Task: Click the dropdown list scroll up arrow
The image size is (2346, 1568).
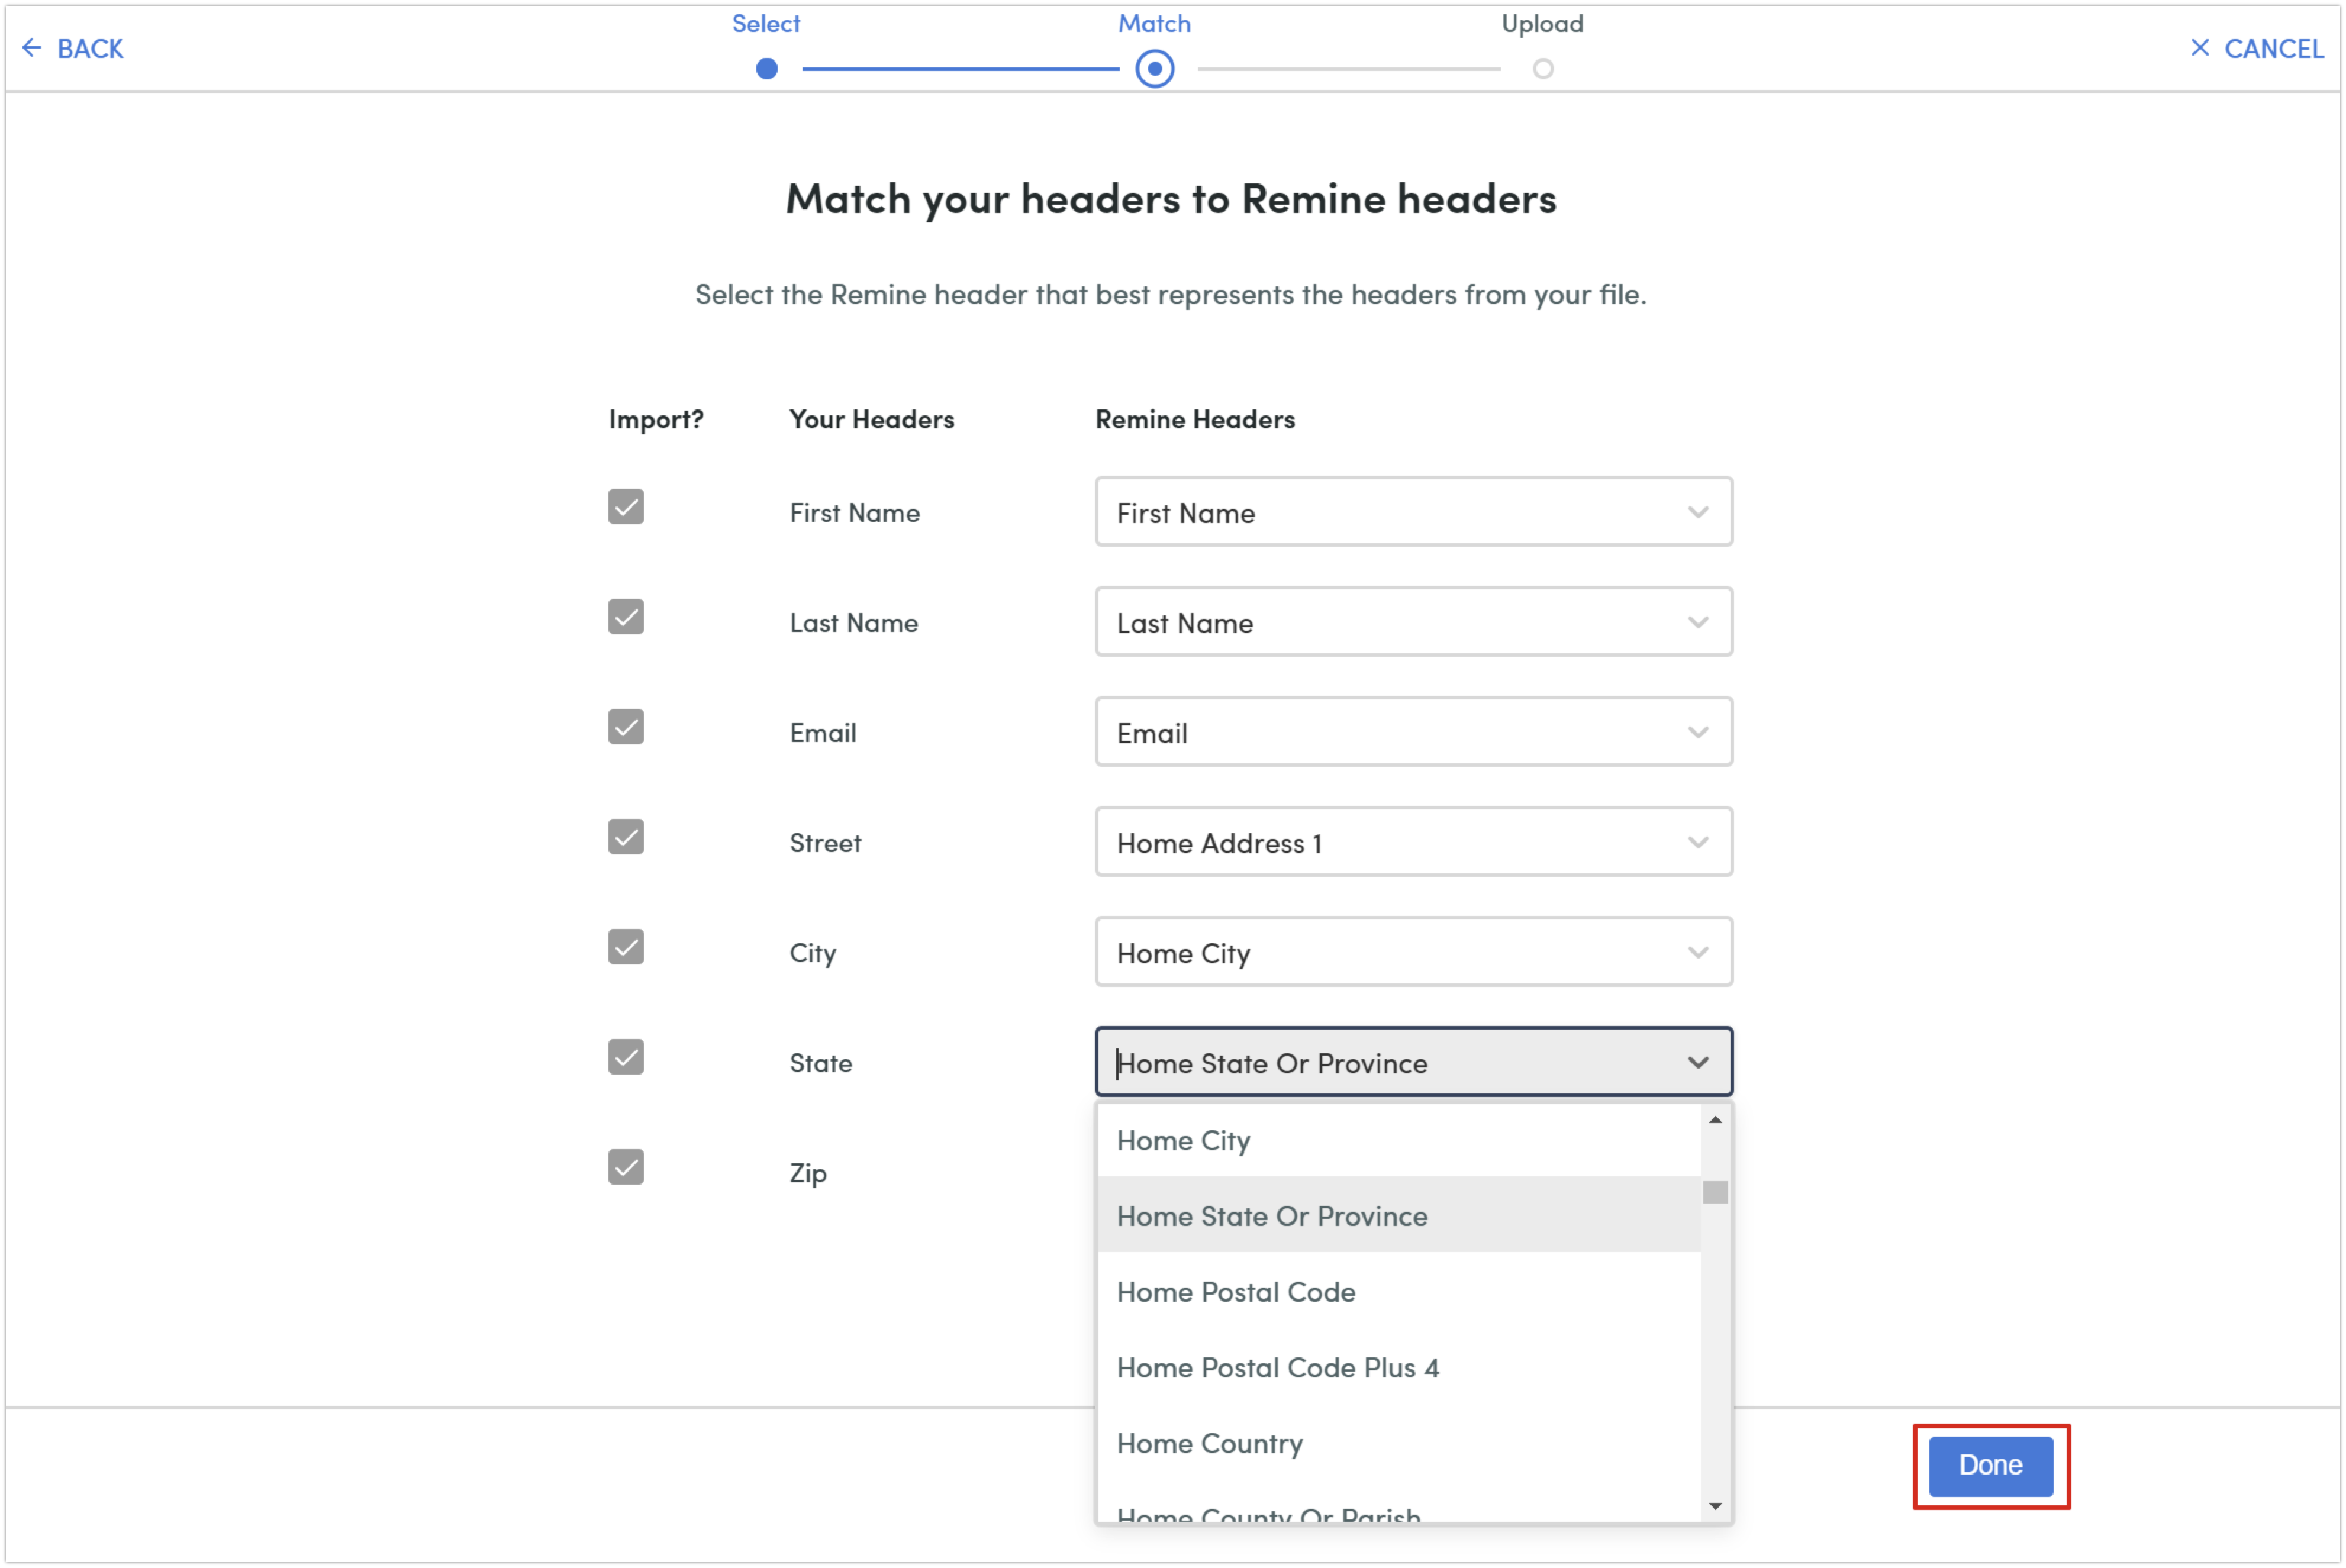Action: pyautogui.click(x=1715, y=1120)
